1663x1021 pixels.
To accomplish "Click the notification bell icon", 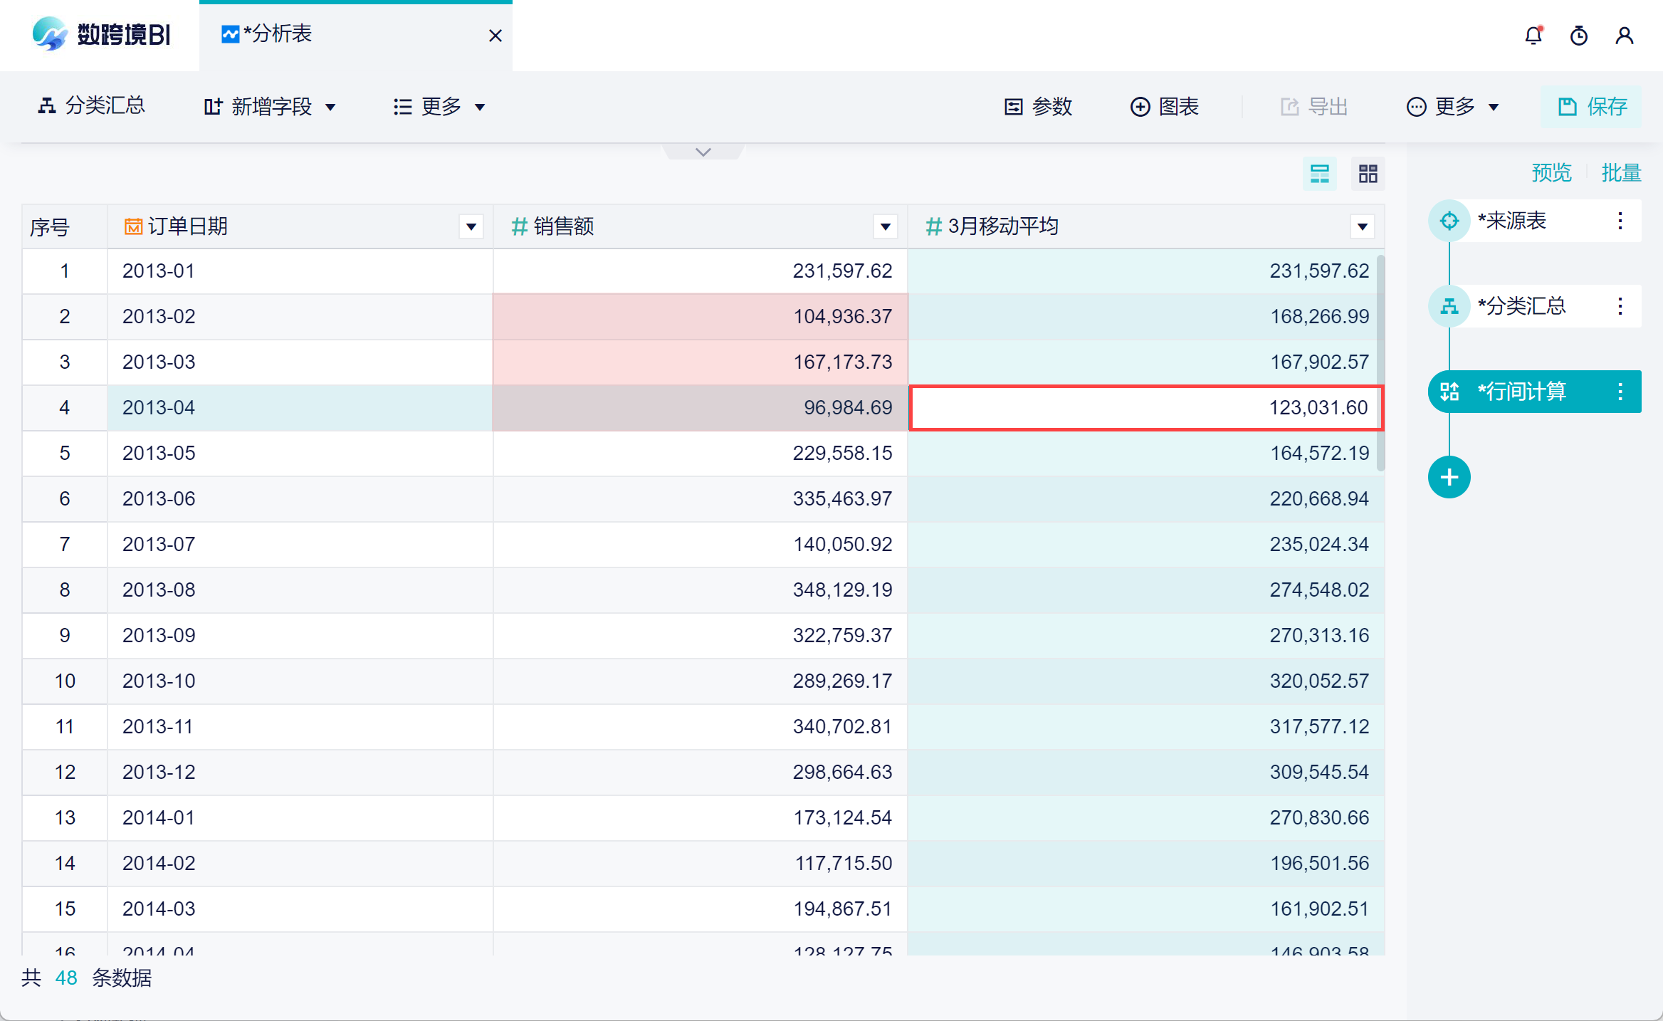I will (1533, 35).
